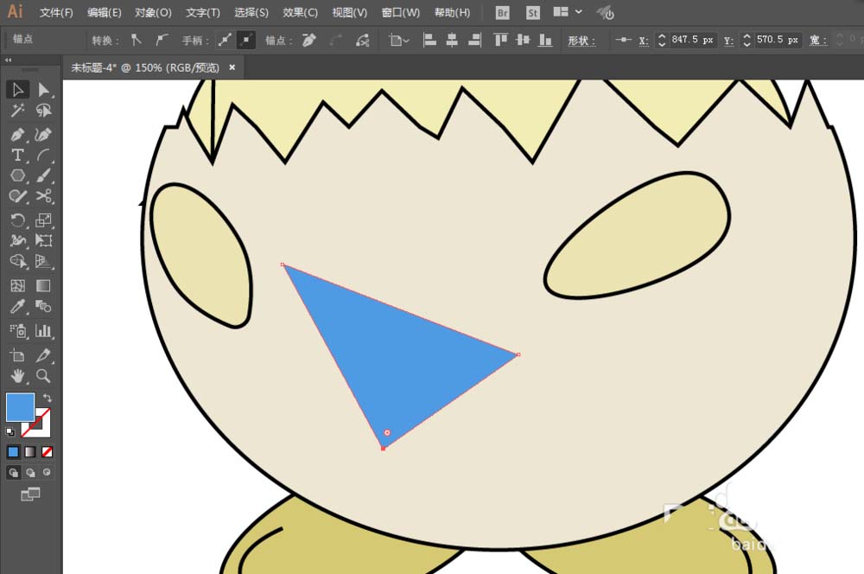
Task: Select the Symbol Sprayer tool
Action: [x=17, y=331]
